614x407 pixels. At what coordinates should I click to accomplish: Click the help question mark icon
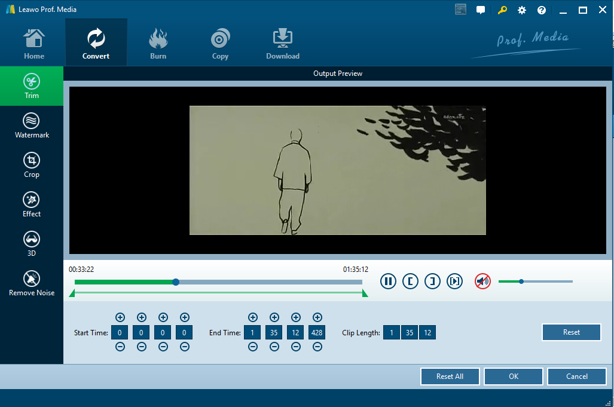[x=542, y=10]
